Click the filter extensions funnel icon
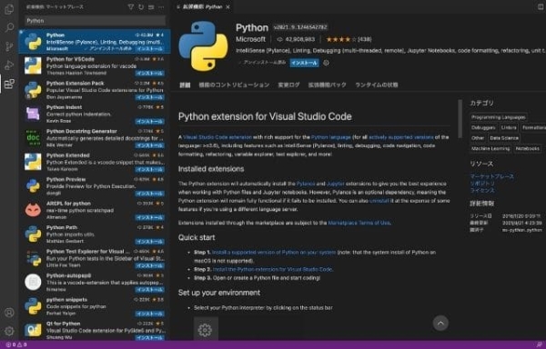The width and height of the screenshot is (546, 349). click(x=131, y=7)
